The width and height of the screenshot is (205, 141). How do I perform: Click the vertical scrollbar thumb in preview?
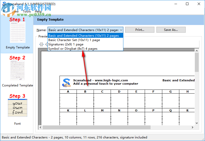[197, 62]
